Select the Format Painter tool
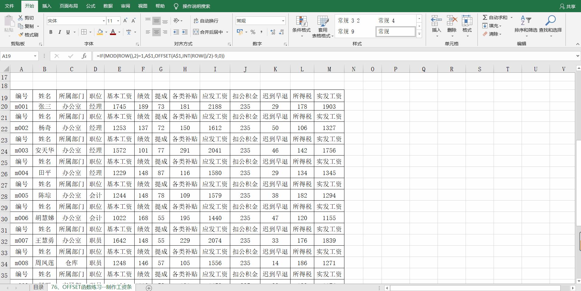This screenshot has width=581, height=291. 29,34
